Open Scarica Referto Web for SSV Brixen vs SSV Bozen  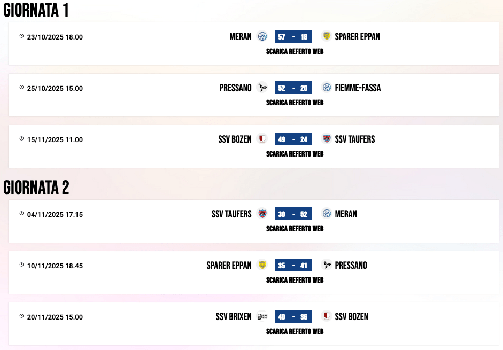click(295, 332)
